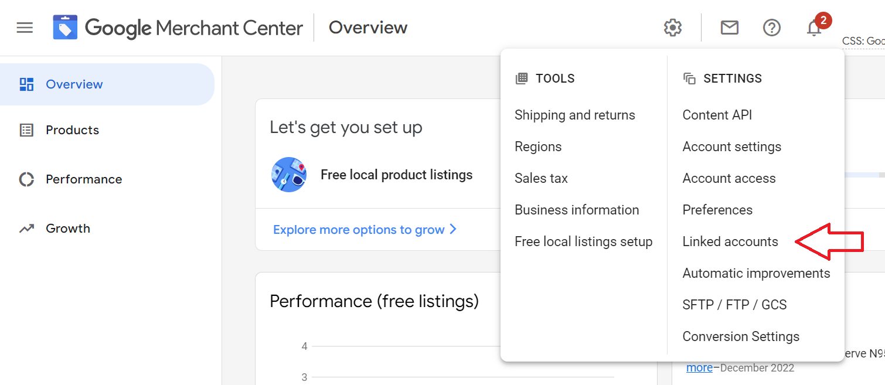885x385 pixels.
Task: Open Shipping and returns
Action: tap(575, 115)
